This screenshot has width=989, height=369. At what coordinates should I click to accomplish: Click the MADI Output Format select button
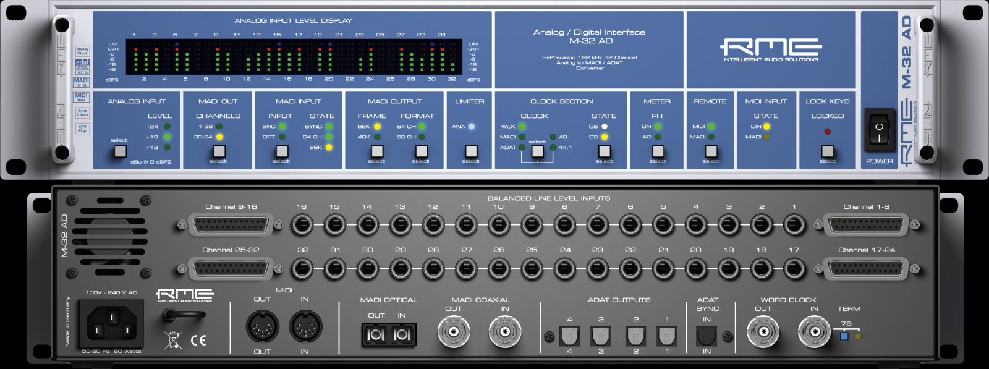click(x=422, y=151)
